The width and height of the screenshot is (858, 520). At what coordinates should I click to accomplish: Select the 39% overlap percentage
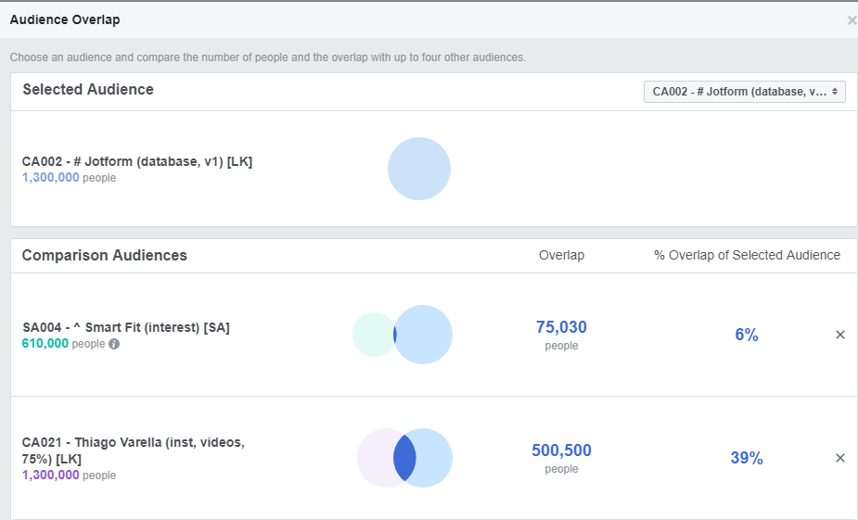pos(747,458)
